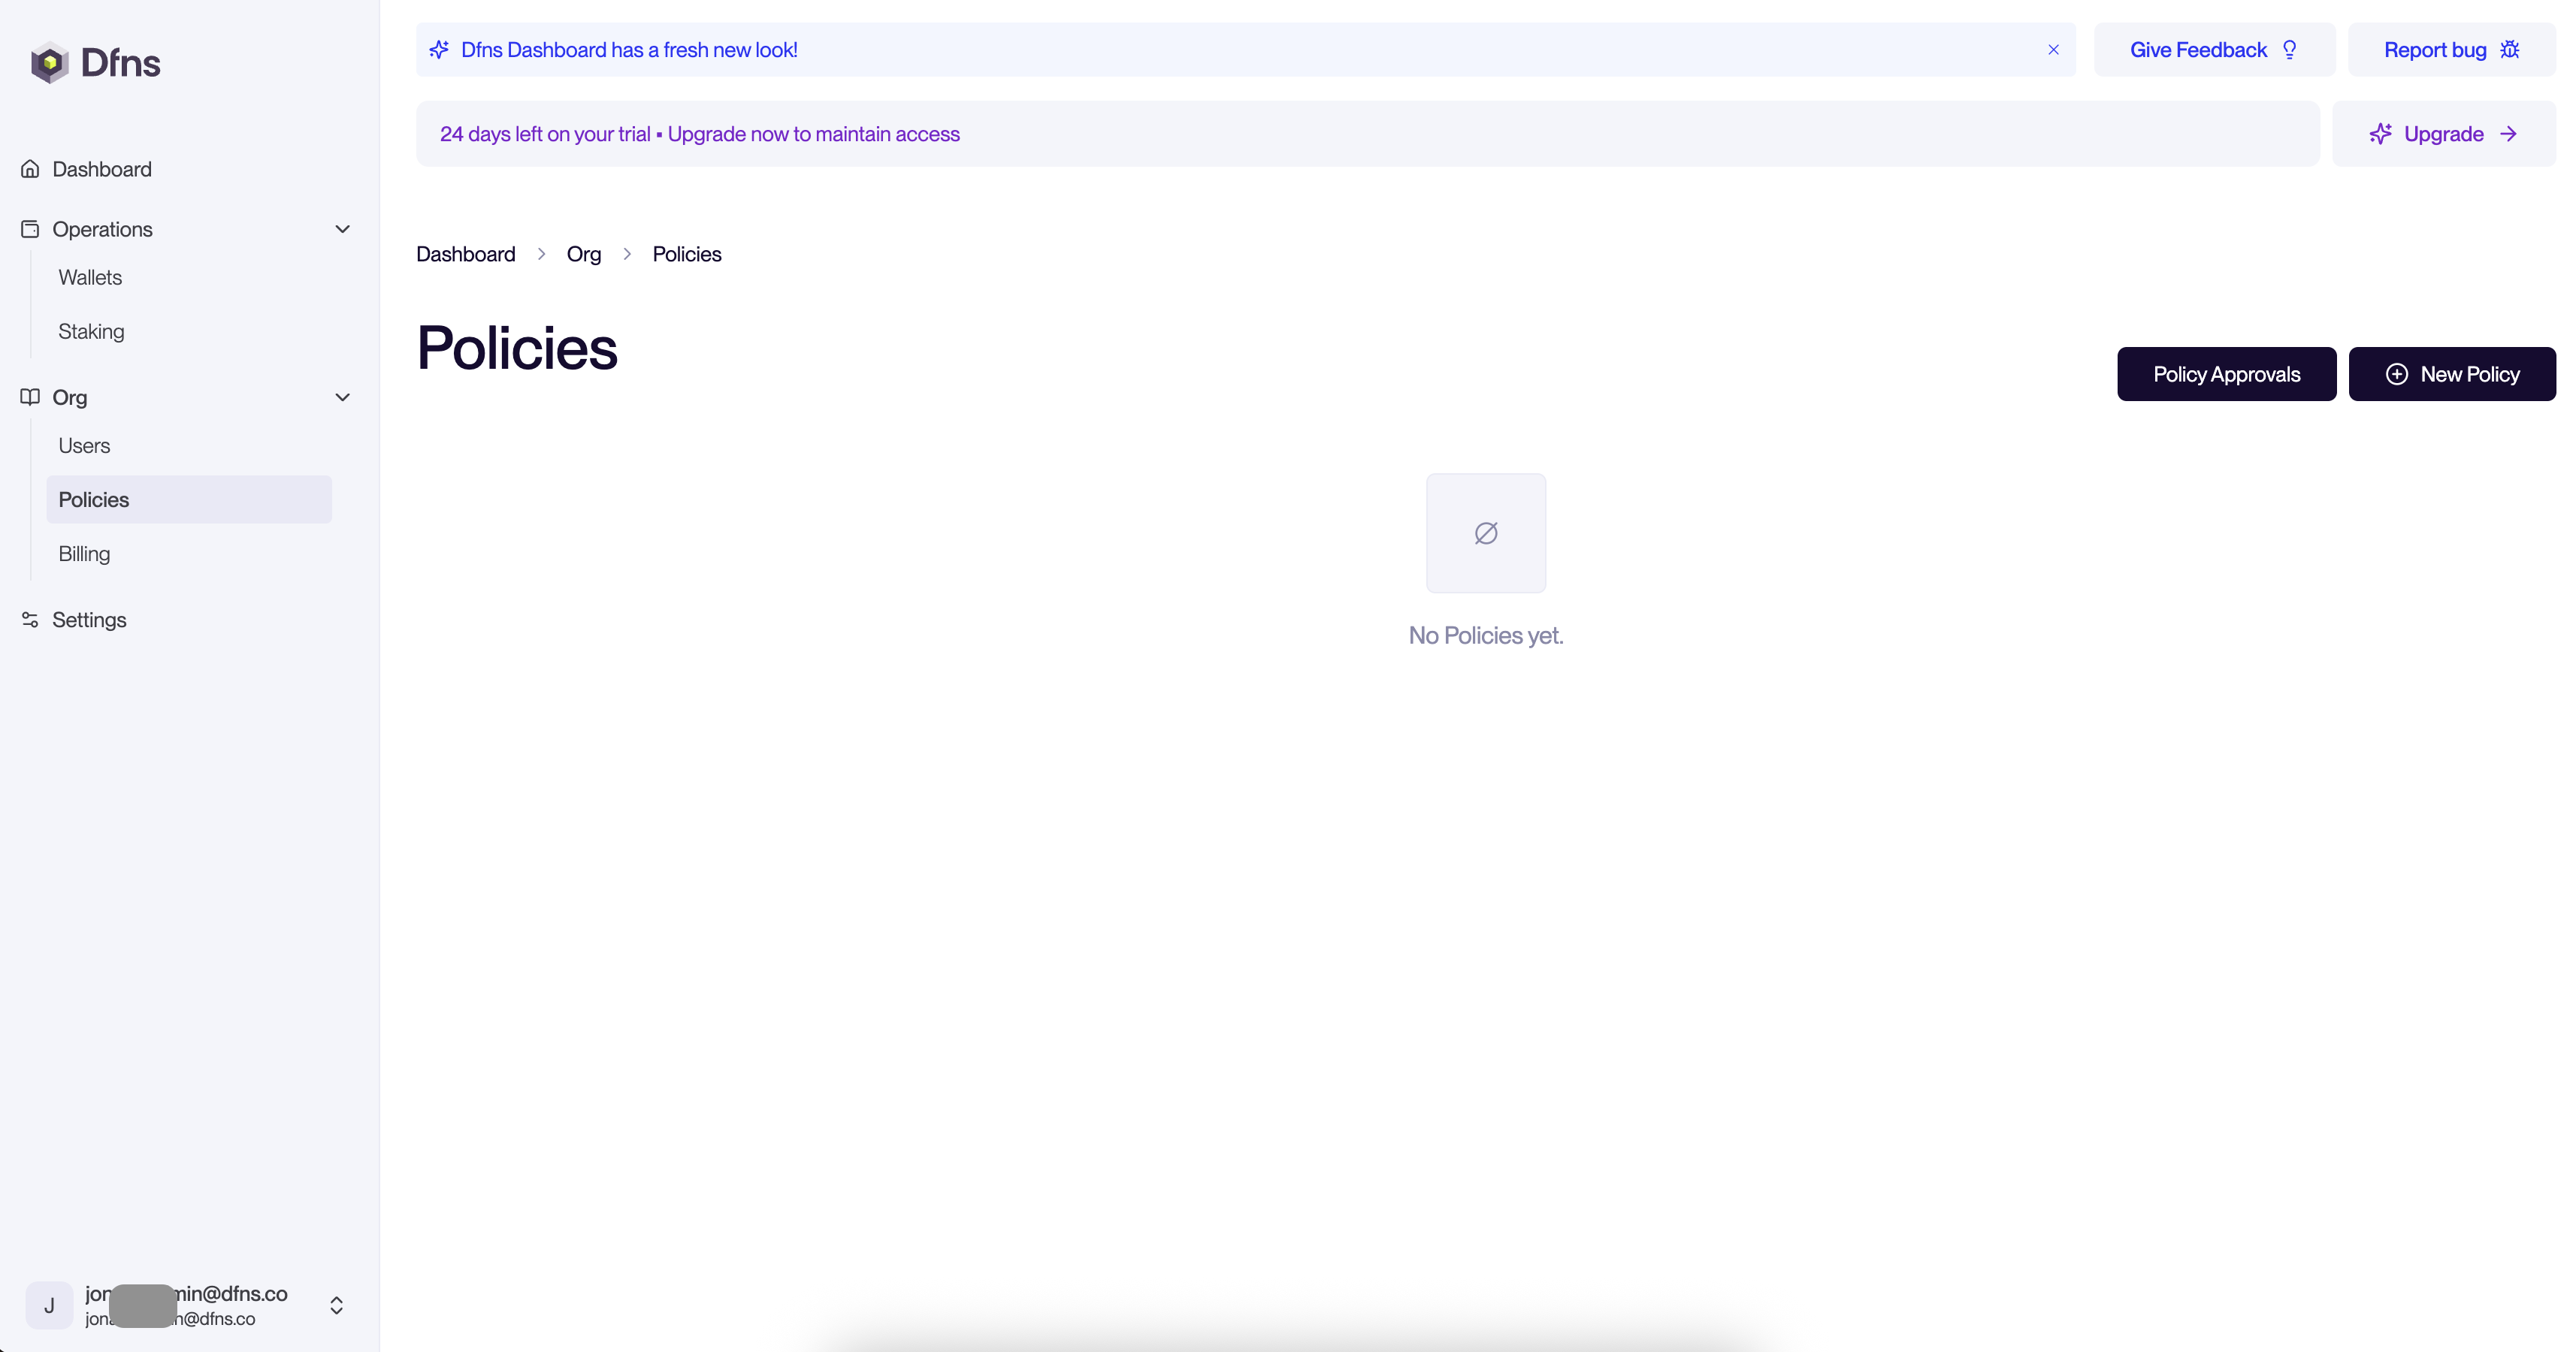This screenshot has height=1352, width=2576.
Task: Click the Upgrade button
Action: coord(2443,134)
